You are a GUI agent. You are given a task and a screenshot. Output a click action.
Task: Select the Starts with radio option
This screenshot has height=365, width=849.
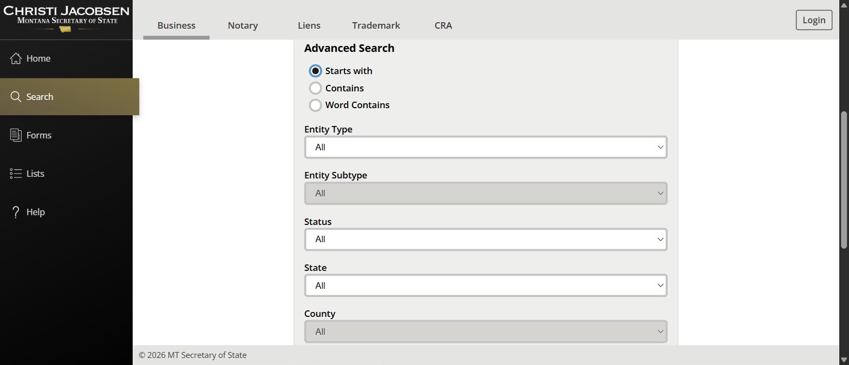click(315, 71)
